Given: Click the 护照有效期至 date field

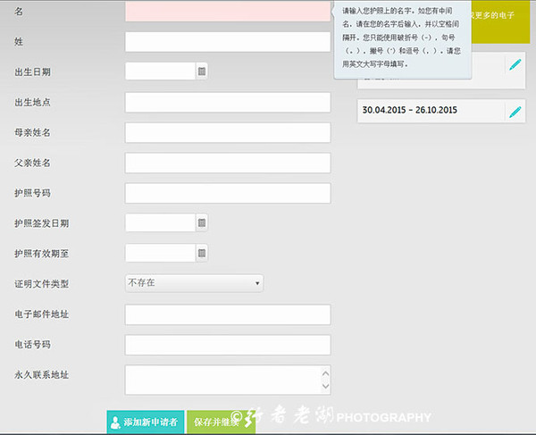Looking at the screenshot, I should (x=160, y=253).
